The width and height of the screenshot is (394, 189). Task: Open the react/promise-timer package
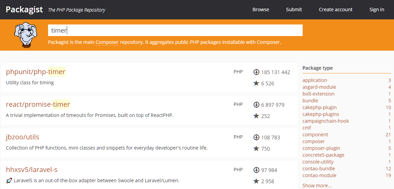[x=38, y=104]
